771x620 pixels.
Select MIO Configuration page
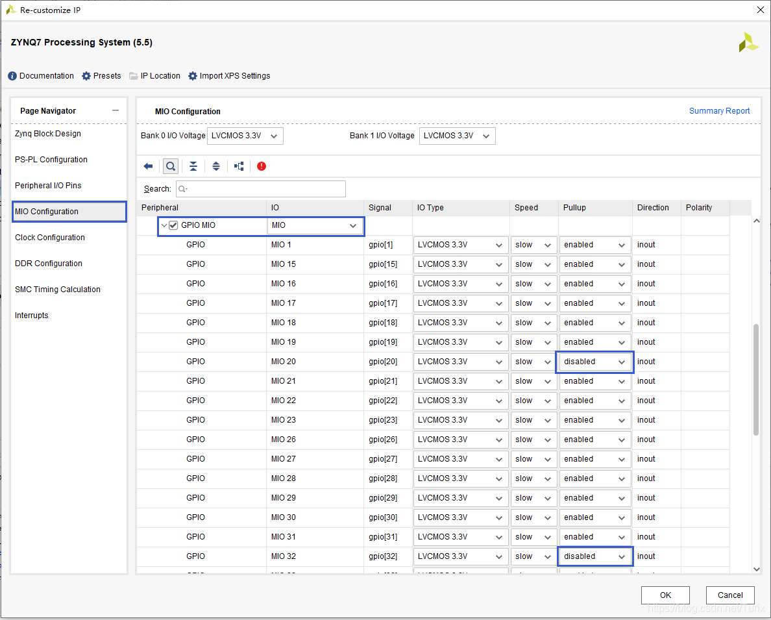[69, 212]
